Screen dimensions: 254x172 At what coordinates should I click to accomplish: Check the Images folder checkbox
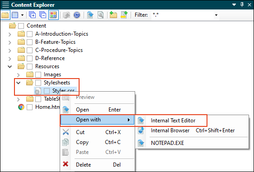click(38, 74)
